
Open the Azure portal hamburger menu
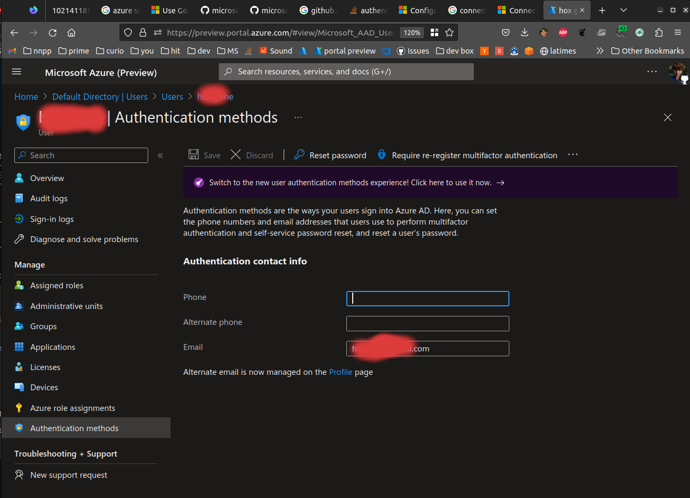pyautogui.click(x=16, y=72)
